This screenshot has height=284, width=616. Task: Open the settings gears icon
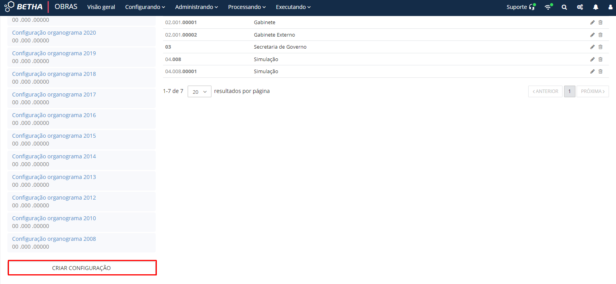coord(580,7)
